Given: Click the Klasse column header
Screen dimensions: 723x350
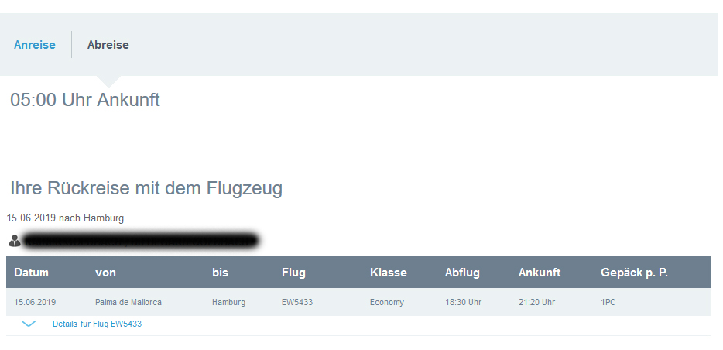Looking at the screenshot, I should 389,273.
